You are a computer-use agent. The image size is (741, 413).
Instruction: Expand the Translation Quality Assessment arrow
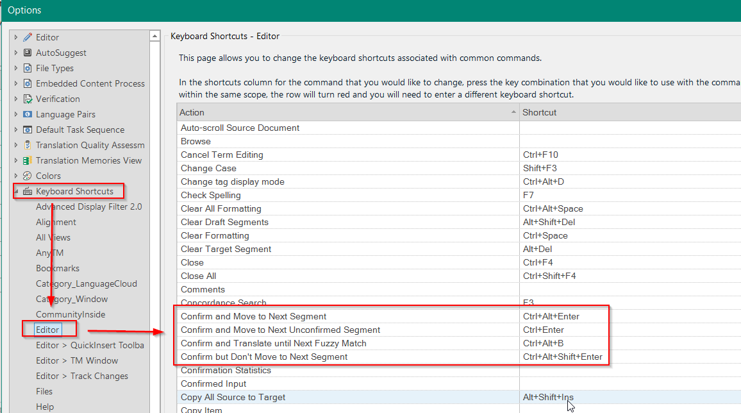tap(15, 145)
